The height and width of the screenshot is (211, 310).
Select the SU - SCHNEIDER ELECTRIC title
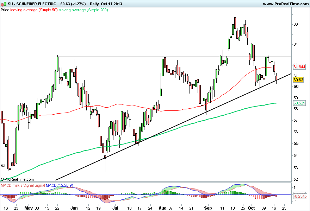pyautogui.click(x=32, y=4)
